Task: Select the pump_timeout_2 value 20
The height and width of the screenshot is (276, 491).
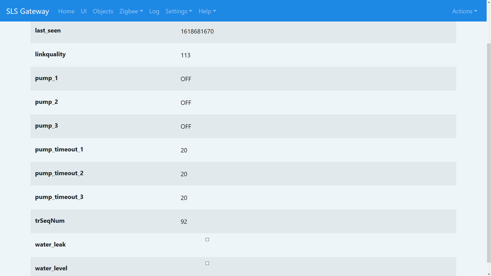Action: [184, 174]
